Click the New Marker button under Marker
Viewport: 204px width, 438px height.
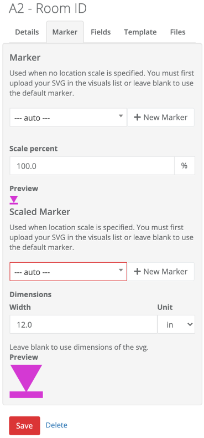(x=161, y=118)
